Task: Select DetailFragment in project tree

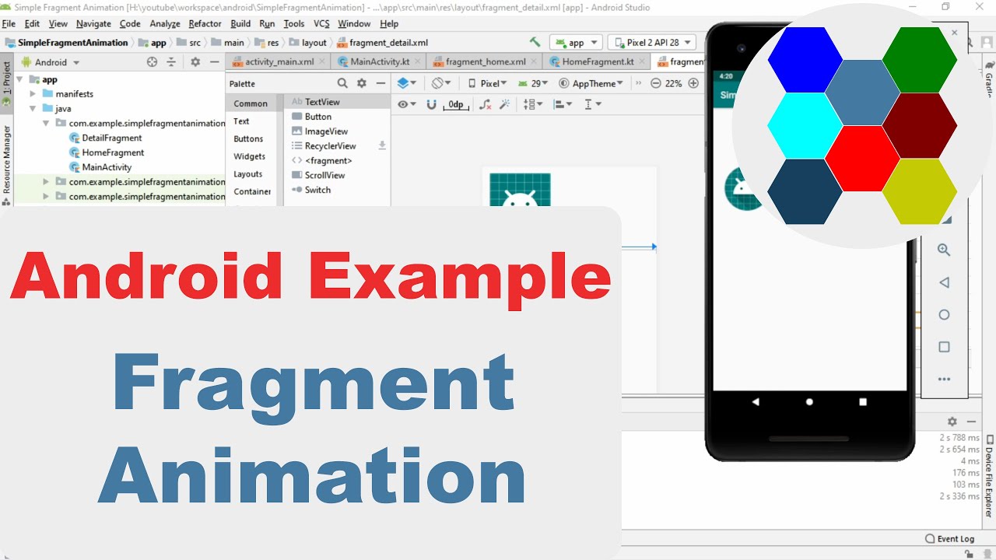Action: click(112, 138)
